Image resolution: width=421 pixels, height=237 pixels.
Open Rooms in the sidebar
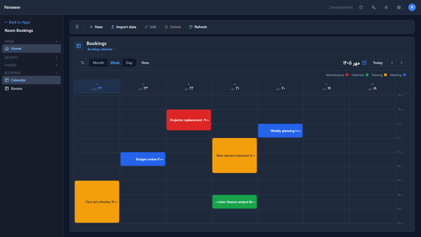point(31,88)
